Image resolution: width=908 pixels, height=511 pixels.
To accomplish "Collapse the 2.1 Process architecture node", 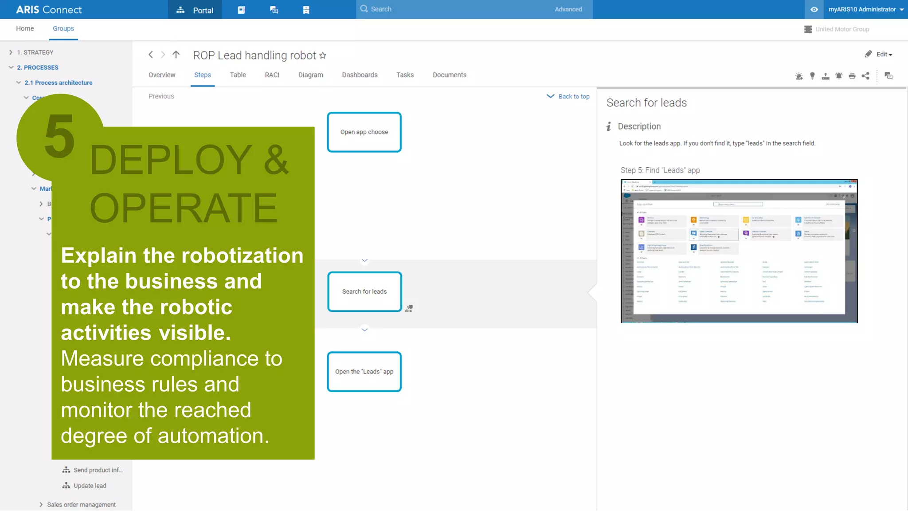I will pyautogui.click(x=19, y=83).
